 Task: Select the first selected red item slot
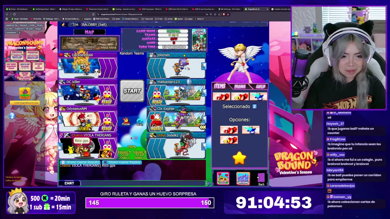(x=222, y=96)
